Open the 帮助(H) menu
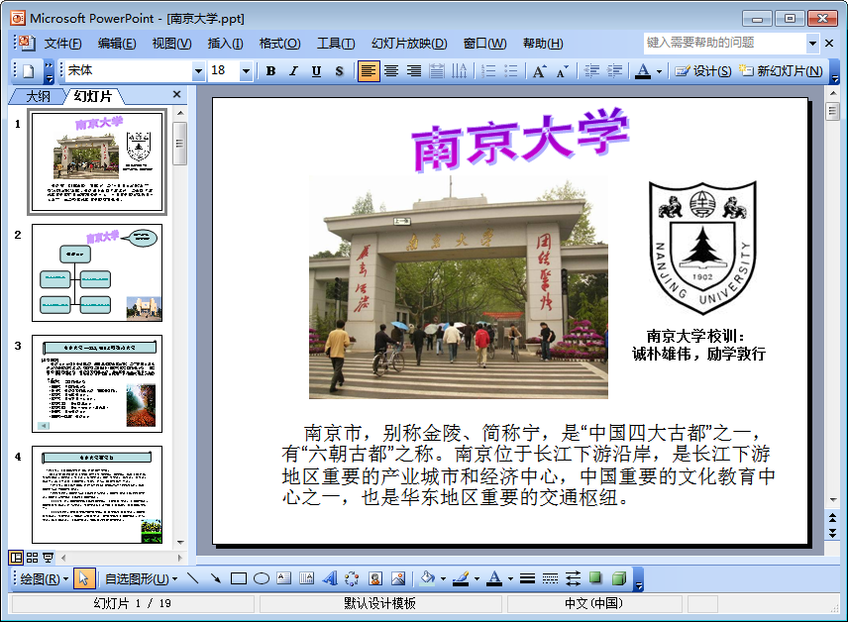Viewport: 848px width, 622px height. pyautogui.click(x=543, y=44)
